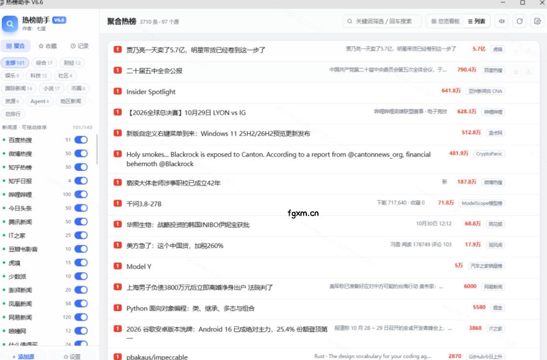Select the 列表 view
The width and height of the screenshot is (547, 360).
(x=476, y=21)
